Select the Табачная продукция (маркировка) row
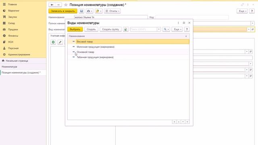 (128, 57)
